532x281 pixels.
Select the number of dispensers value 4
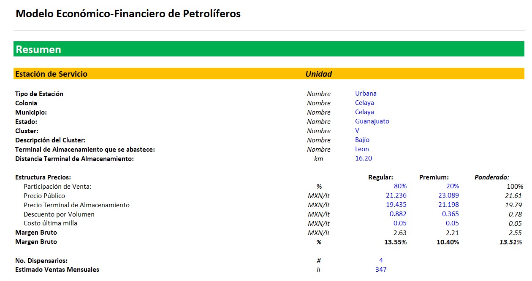point(381,260)
